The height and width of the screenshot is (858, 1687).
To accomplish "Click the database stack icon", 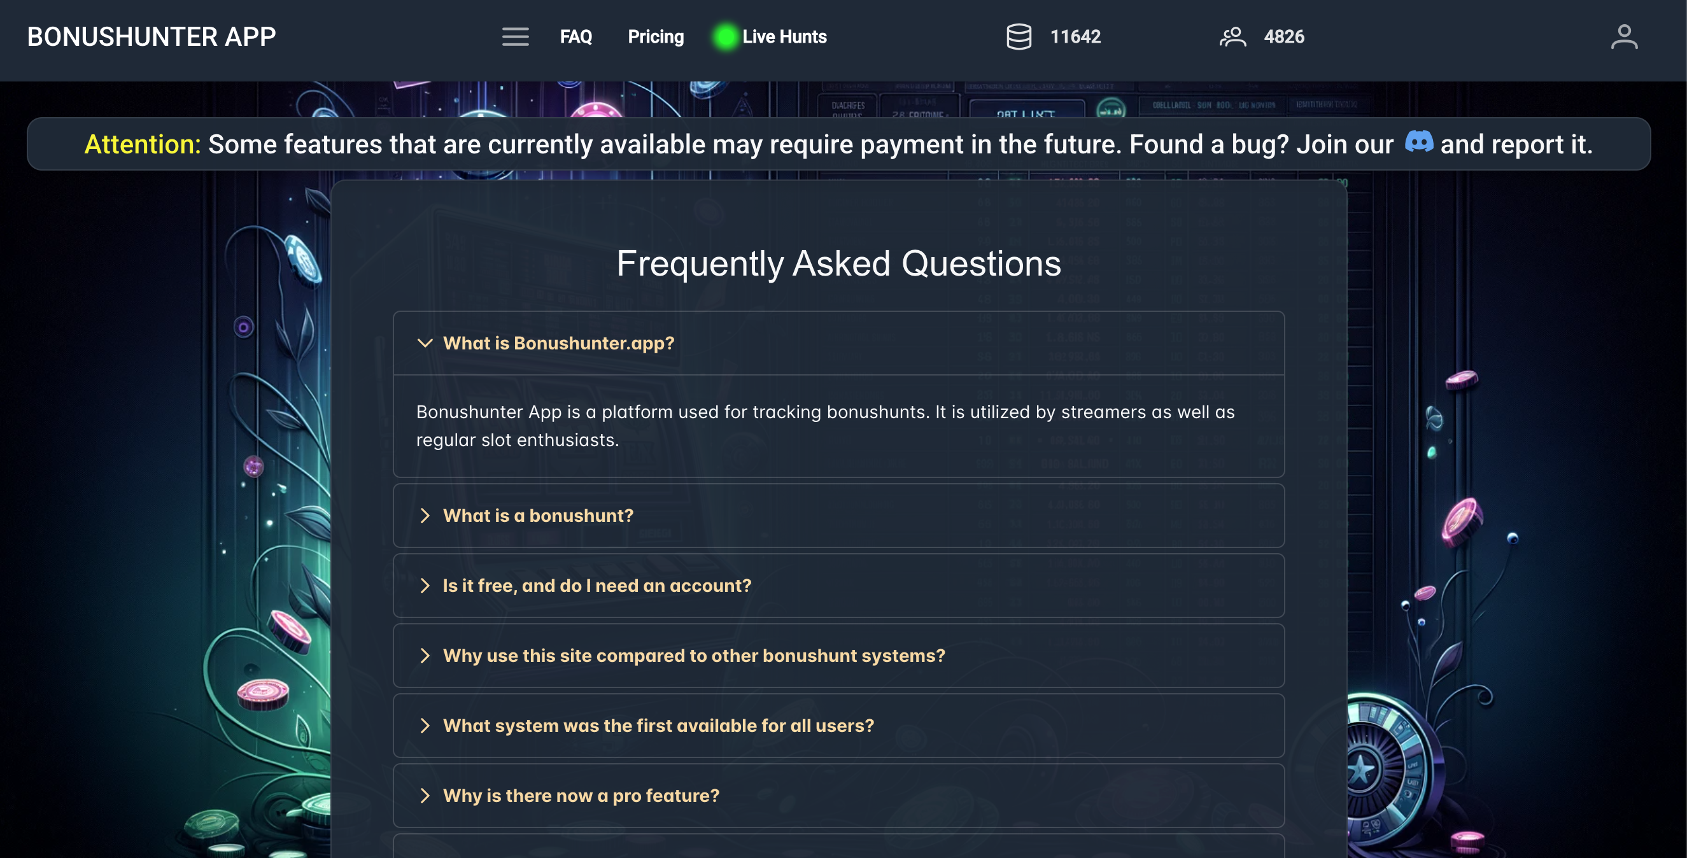I will pyautogui.click(x=1019, y=37).
